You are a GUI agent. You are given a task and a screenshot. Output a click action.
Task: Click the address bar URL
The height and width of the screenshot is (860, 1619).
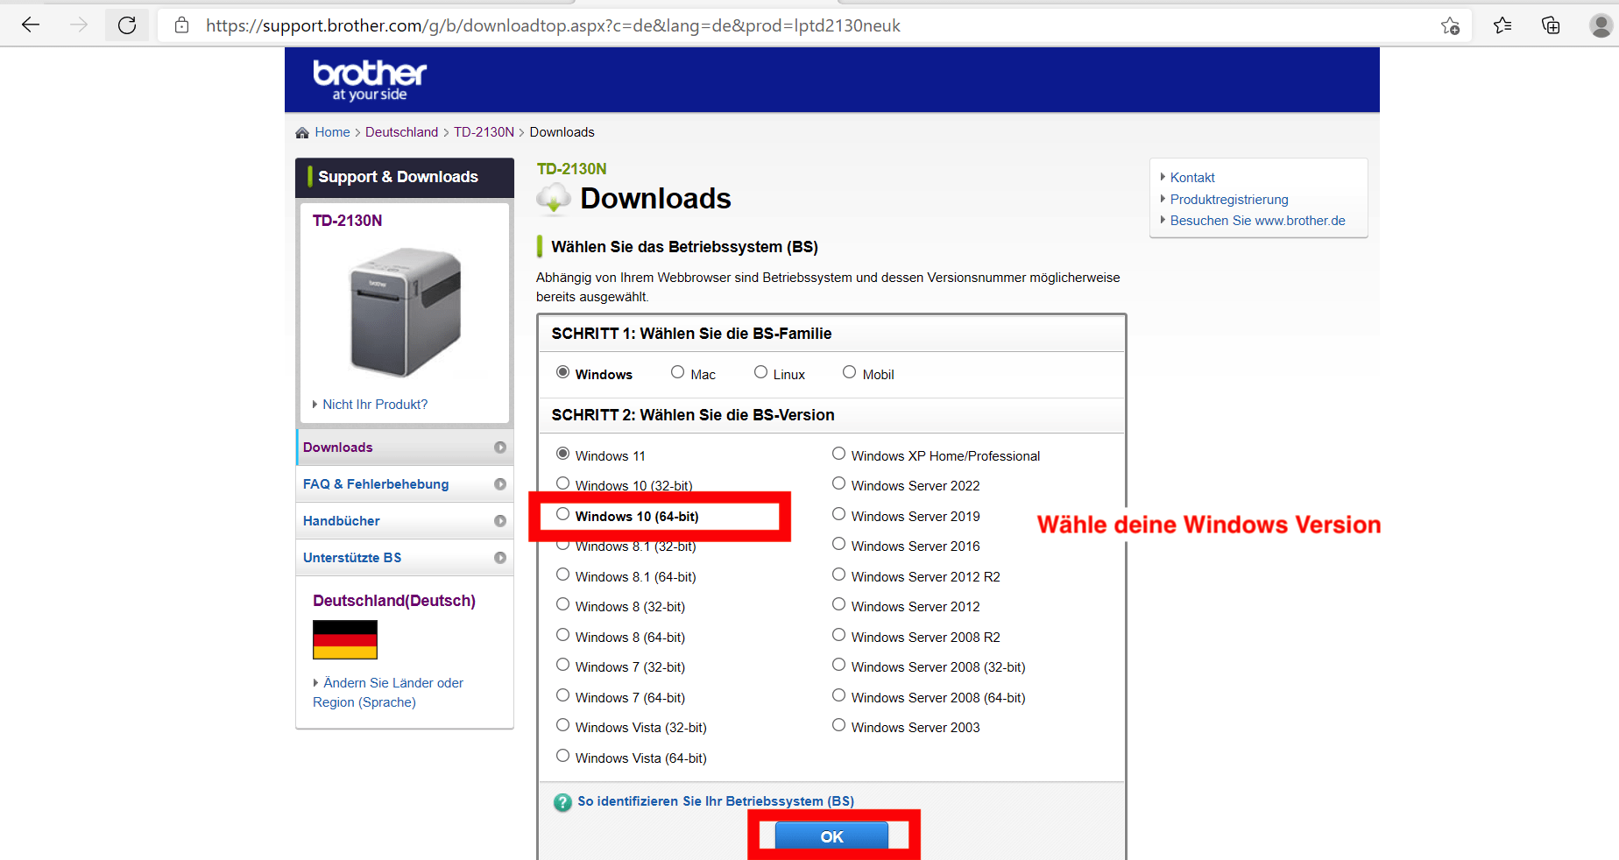pyautogui.click(x=553, y=25)
